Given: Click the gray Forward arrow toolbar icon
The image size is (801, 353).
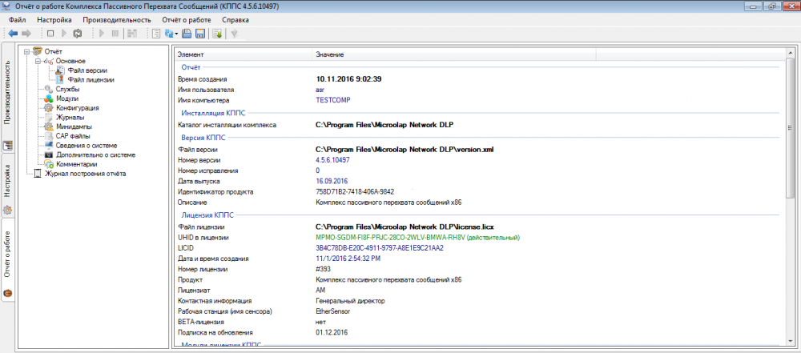Looking at the screenshot, I should (x=26, y=34).
